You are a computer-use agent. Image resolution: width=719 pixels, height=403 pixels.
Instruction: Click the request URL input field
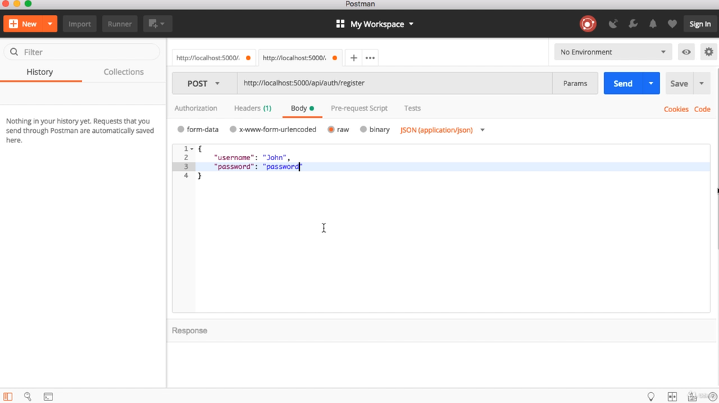tap(394, 83)
